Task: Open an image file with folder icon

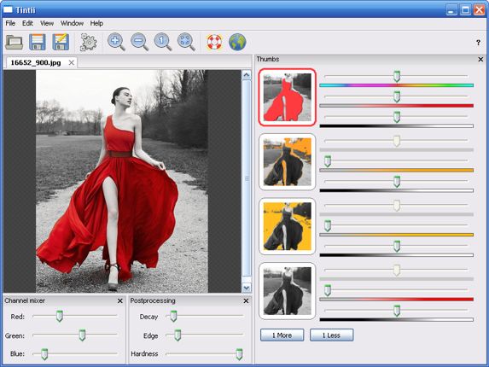Action: pyautogui.click(x=15, y=42)
